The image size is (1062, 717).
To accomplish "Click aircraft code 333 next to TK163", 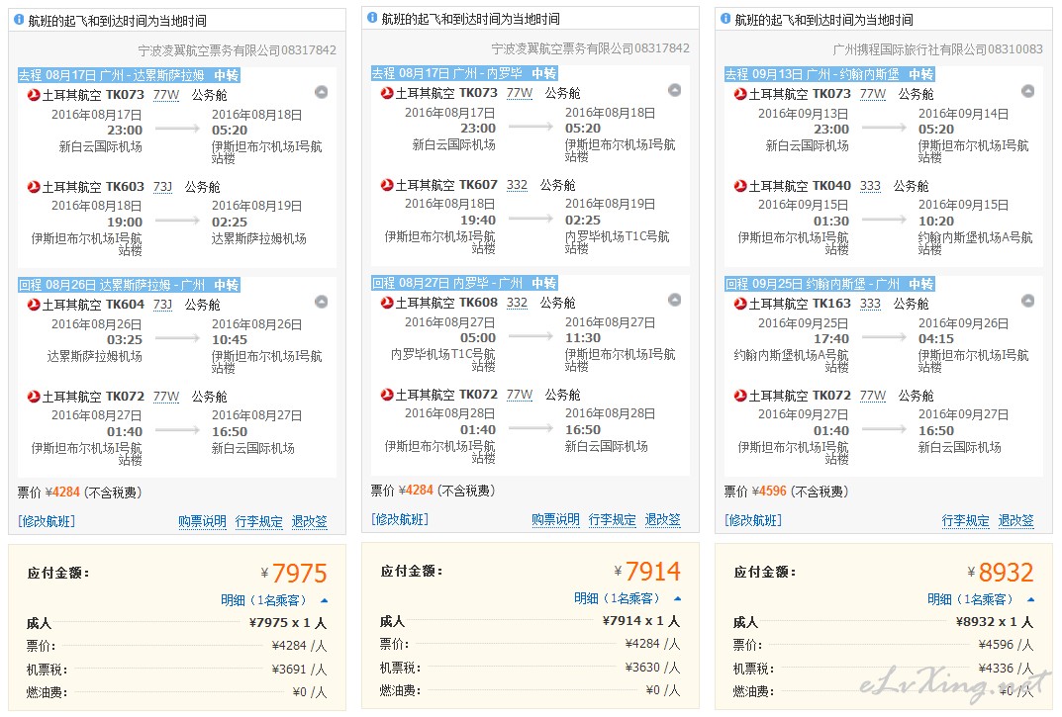I will pos(870,304).
